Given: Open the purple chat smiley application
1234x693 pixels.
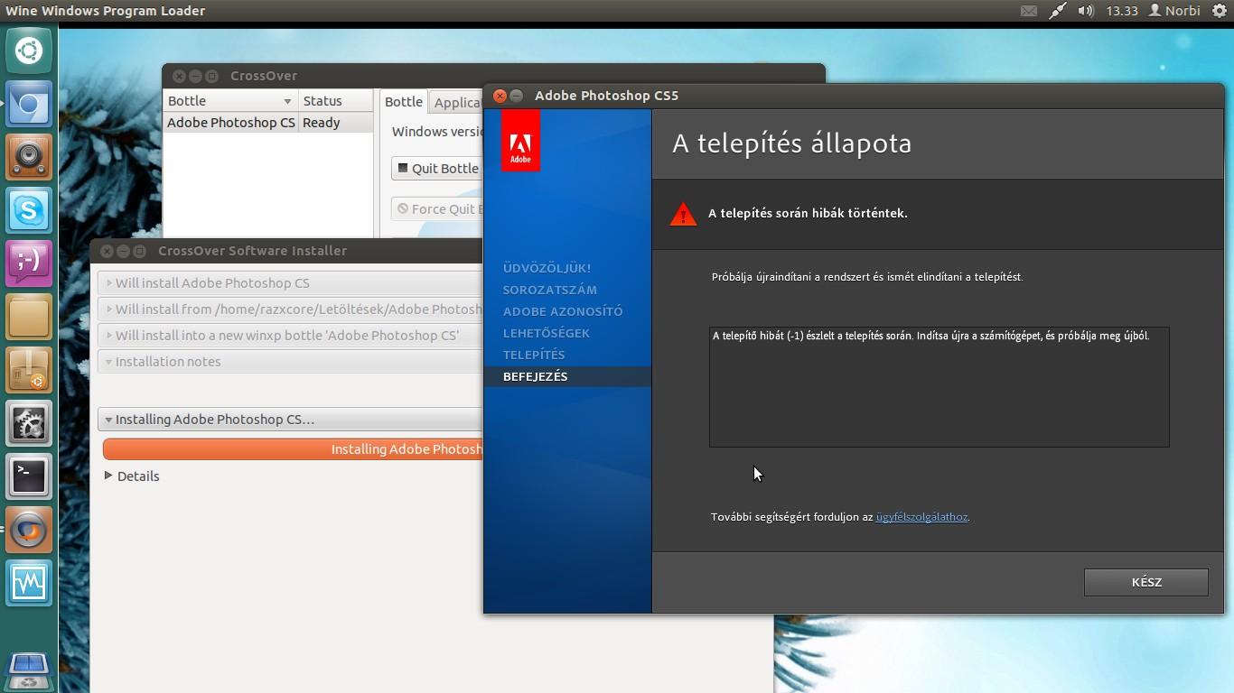Looking at the screenshot, I should 29,263.
